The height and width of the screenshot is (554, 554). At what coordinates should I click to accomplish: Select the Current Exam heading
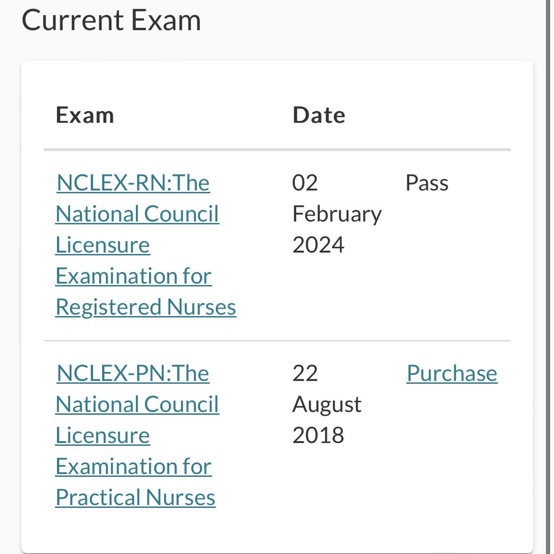[x=112, y=19]
